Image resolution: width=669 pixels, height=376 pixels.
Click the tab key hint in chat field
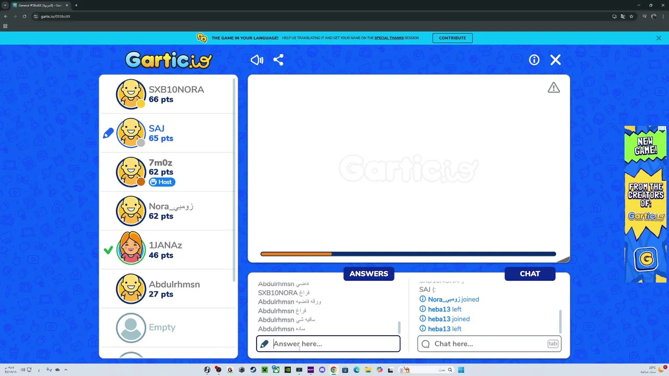(x=553, y=344)
